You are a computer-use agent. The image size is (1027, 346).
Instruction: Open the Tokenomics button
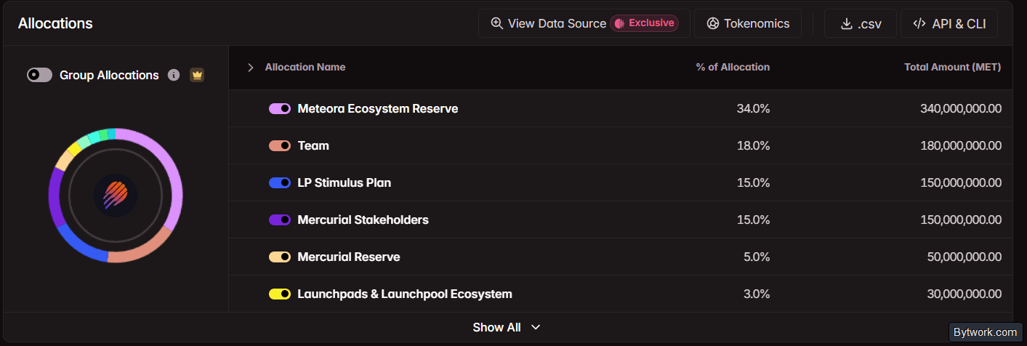pyautogui.click(x=748, y=23)
